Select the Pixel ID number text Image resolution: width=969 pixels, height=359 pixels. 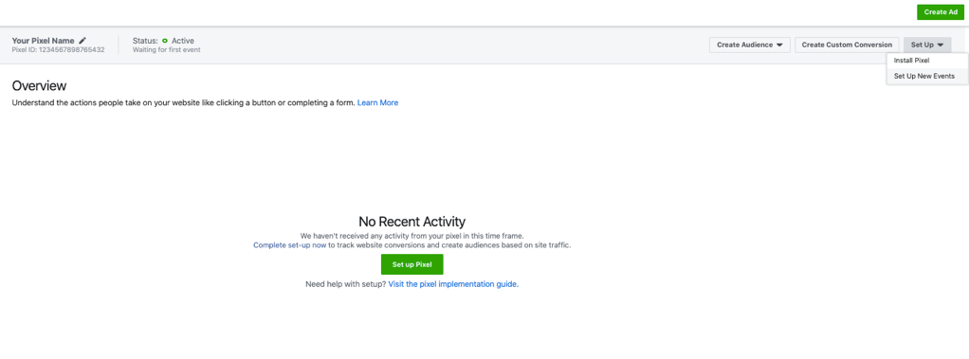tap(72, 50)
